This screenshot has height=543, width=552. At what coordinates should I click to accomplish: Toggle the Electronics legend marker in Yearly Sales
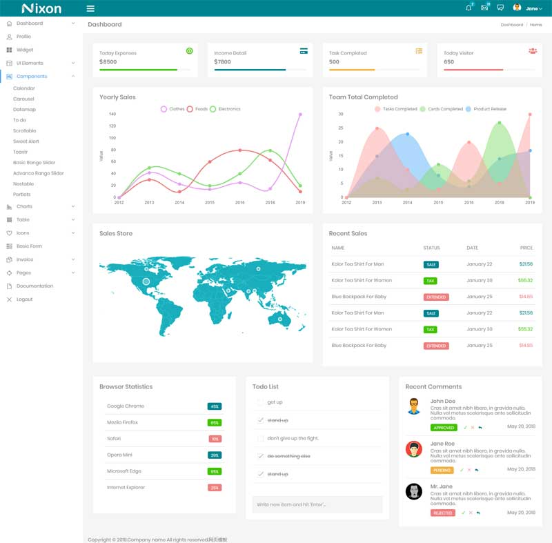click(213, 109)
